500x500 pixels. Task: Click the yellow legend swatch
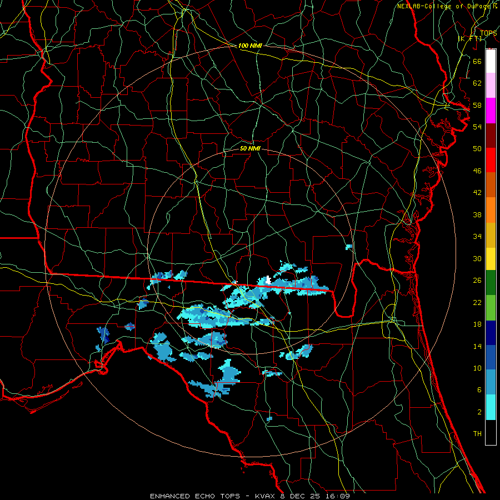coord(491,259)
